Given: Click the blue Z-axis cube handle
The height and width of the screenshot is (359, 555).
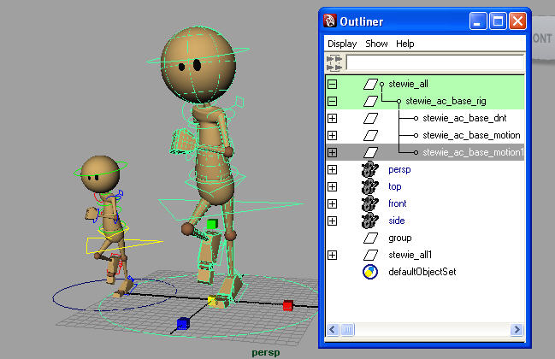Looking at the screenshot, I should (x=183, y=323).
